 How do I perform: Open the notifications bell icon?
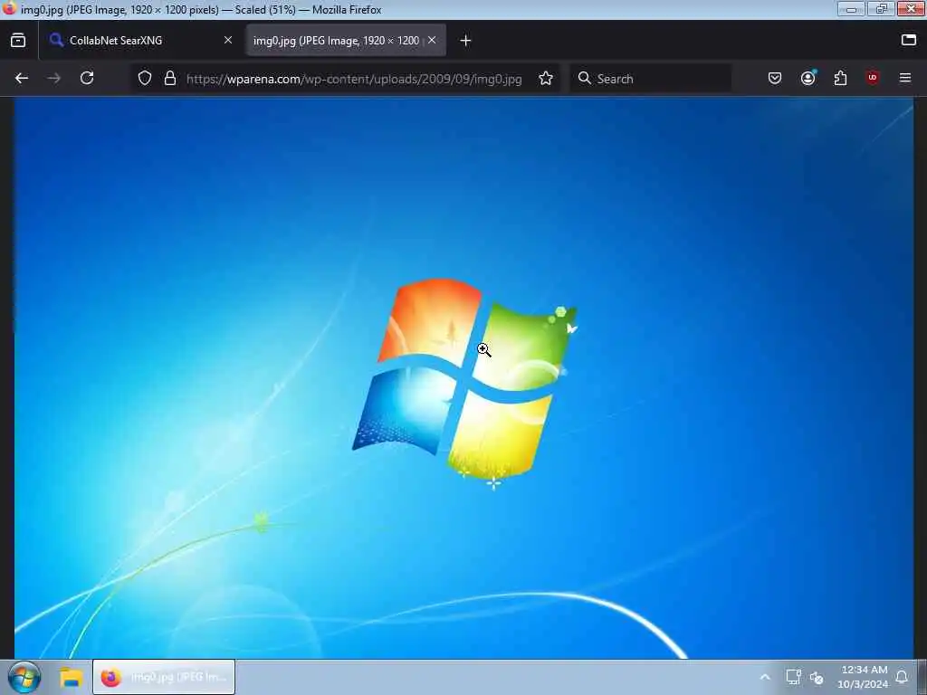(x=902, y=677)
